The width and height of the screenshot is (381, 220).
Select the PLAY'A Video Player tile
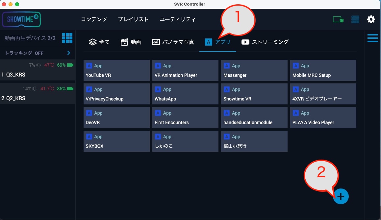point(323,118)
